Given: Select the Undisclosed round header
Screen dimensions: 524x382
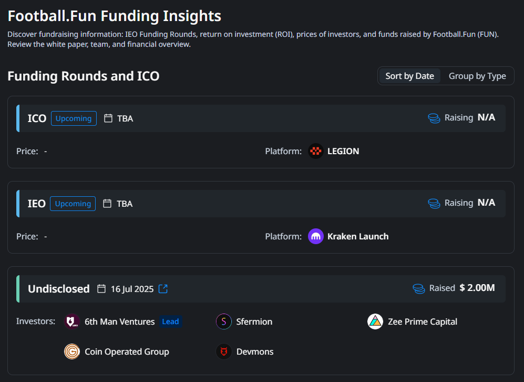Looking at the screenshot, I should tap(58, 289).
